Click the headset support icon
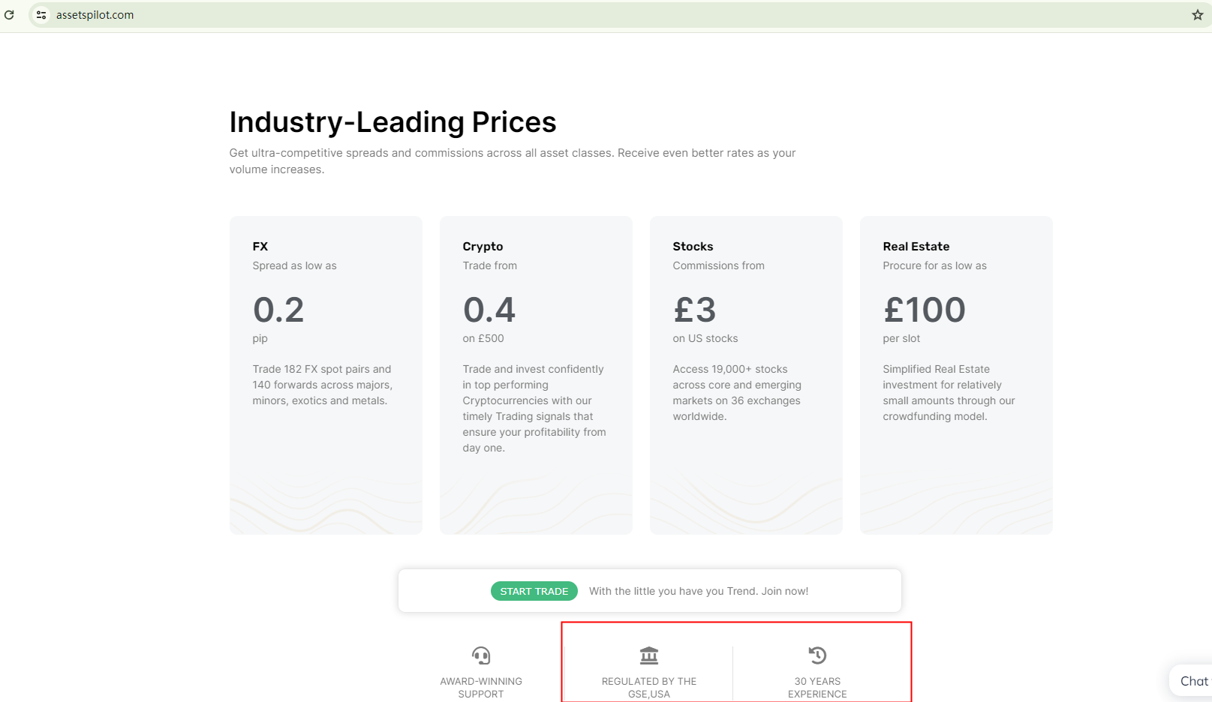Screen dimensions: 1212x702 tap(481, 655)
